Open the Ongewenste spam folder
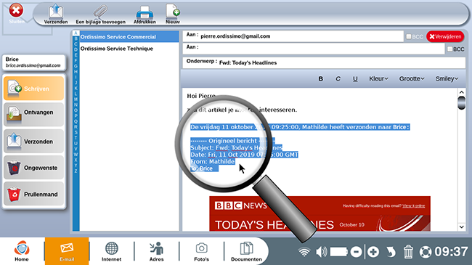The image size is (472, 265). tap(33, 168)
